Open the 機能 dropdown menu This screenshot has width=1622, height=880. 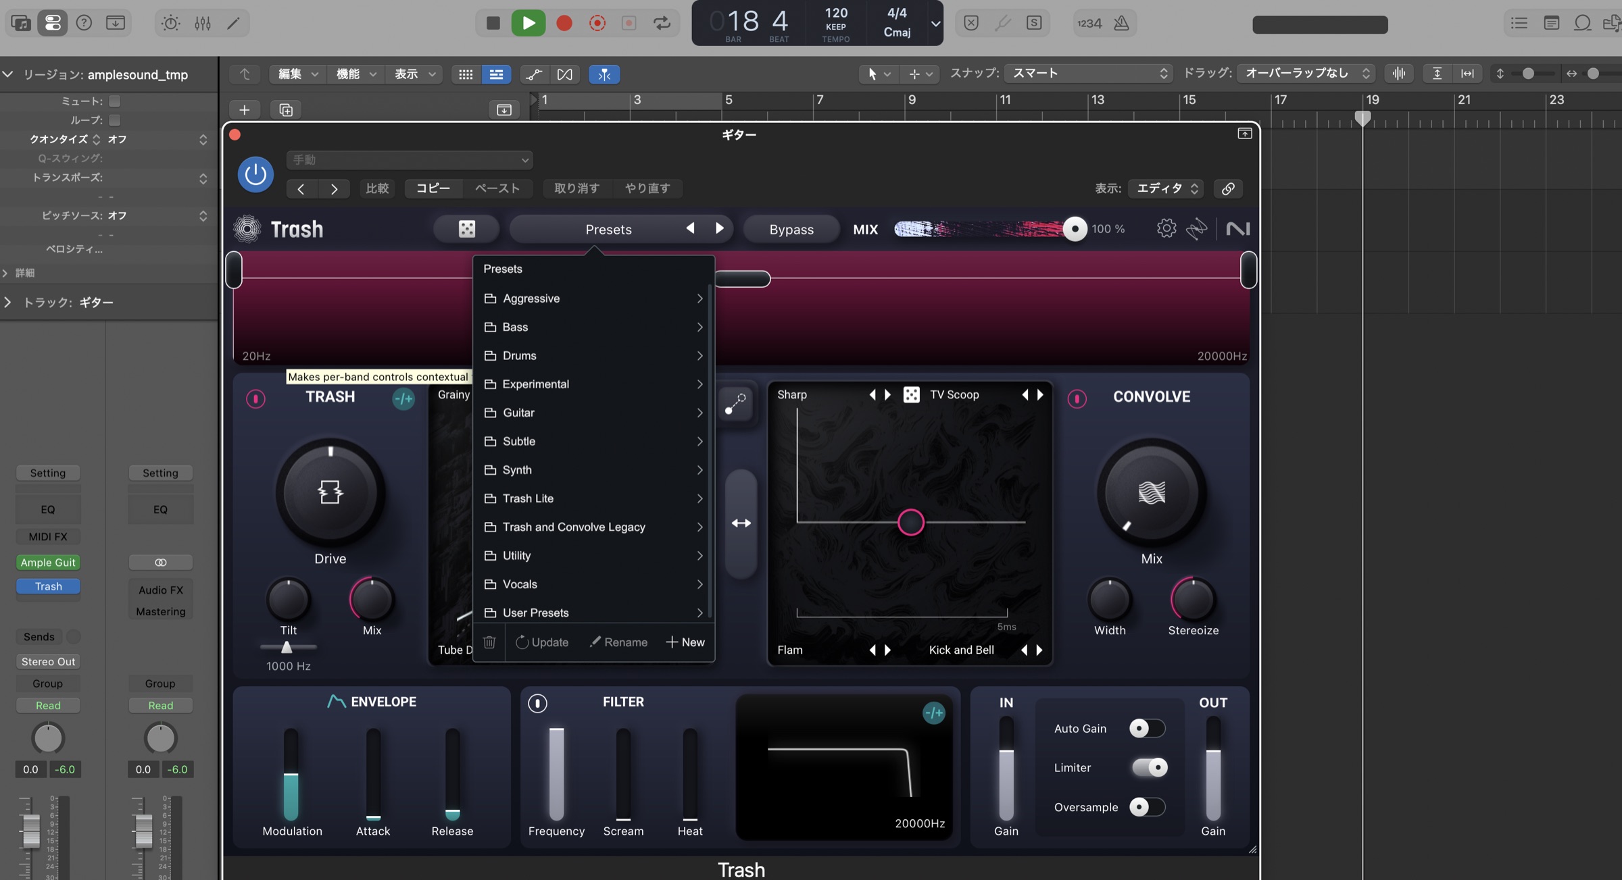[355, 74]
